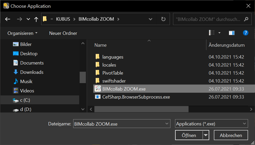Show hidden breadcrumb path chevrons

click(x=52, y=19)
